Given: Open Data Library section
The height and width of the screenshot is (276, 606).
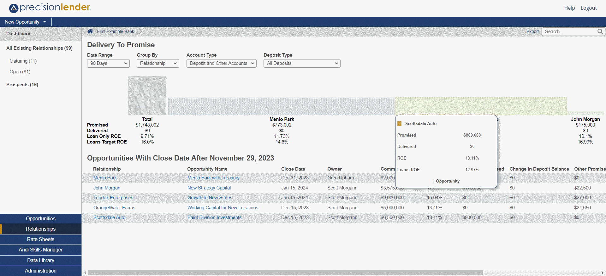Looking at the screenshot, I should pyautogui.click(x=41, y=260).
